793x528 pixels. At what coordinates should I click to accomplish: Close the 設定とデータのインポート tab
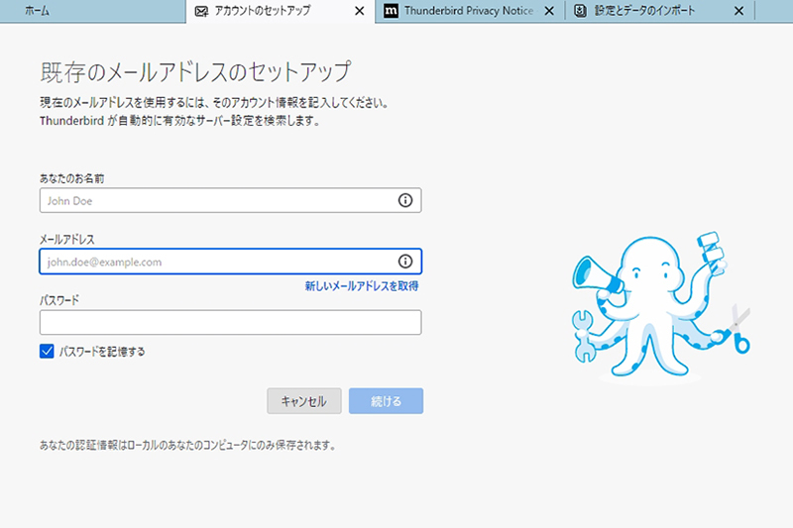point(737,12)
